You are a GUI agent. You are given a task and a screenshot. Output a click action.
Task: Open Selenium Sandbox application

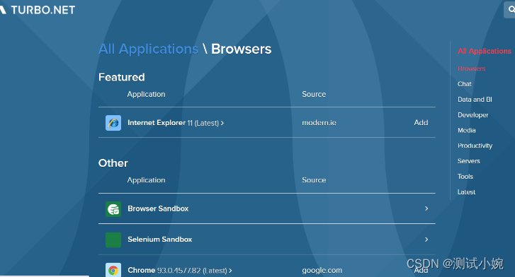159,240
